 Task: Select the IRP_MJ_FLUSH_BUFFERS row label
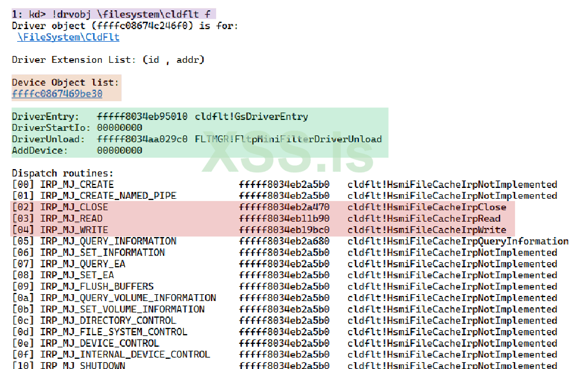point(97,287)
